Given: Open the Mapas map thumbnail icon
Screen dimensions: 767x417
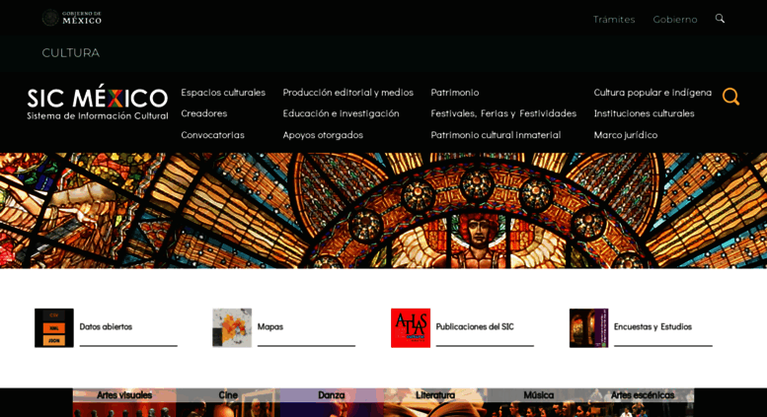Looking at the screenshot, I should [232, 327].
